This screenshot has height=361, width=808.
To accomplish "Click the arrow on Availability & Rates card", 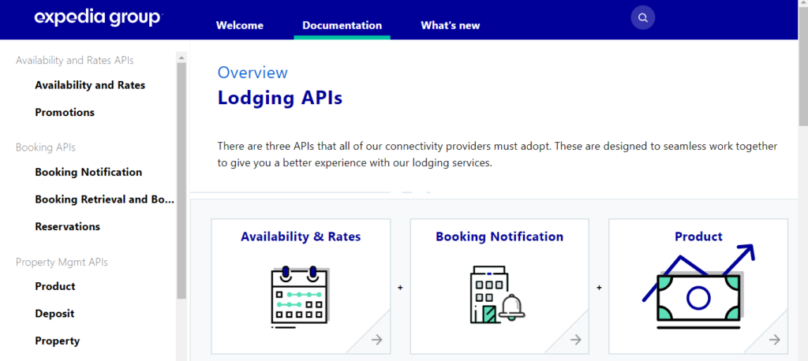I will (377, 340).
